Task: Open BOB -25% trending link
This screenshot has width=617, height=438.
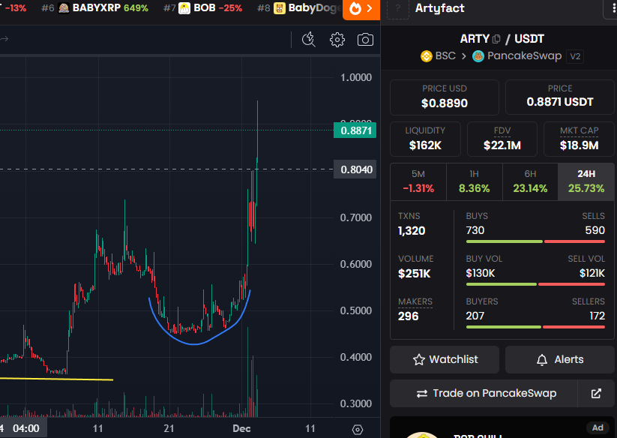Action: [x=202, y=7]
